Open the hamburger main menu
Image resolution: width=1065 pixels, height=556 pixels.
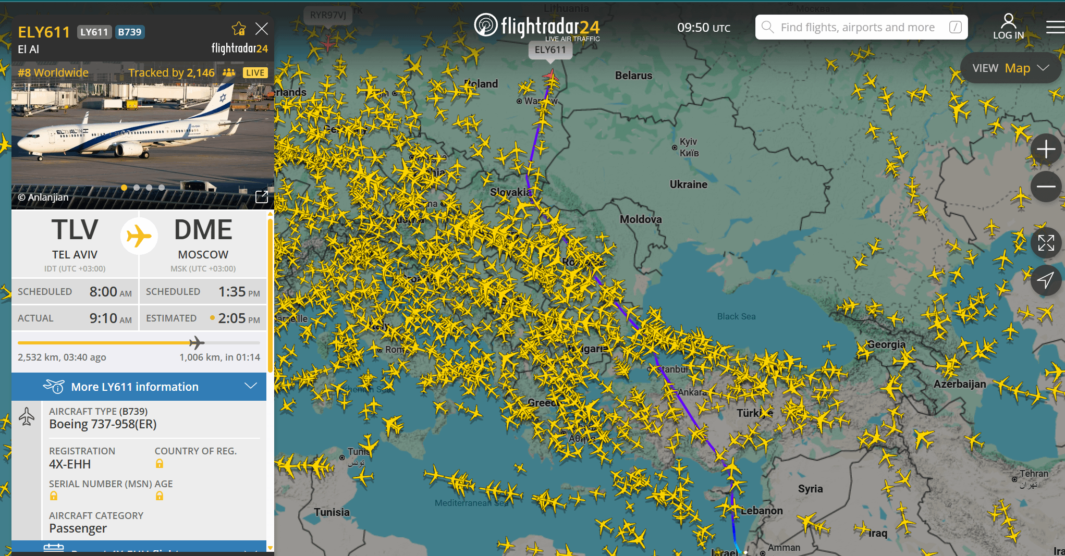pos(1055,27)
